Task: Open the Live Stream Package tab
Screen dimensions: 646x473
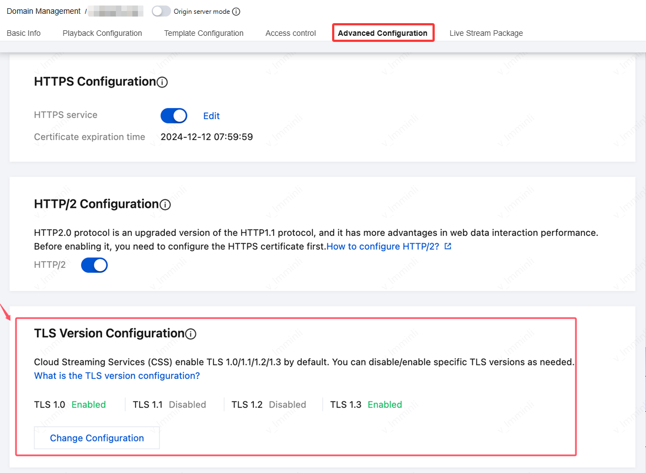Action: 486,33
